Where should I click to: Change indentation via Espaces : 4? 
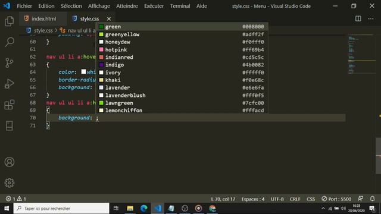pos(252,199)
